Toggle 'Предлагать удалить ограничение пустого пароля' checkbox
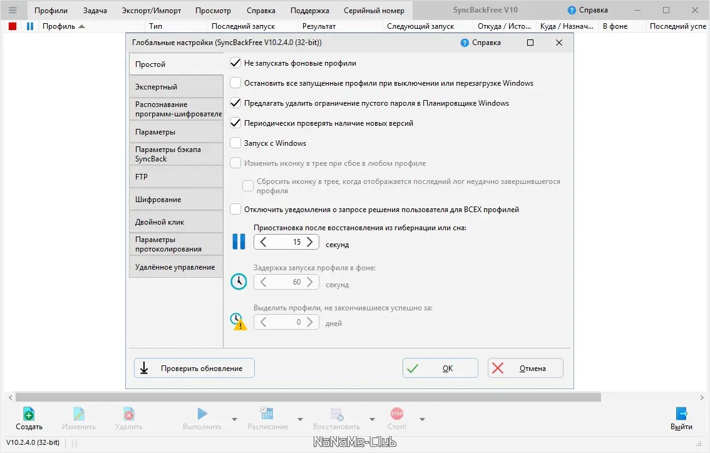The height and width of the screenshot is (453, 710). [x=235, y=103]
